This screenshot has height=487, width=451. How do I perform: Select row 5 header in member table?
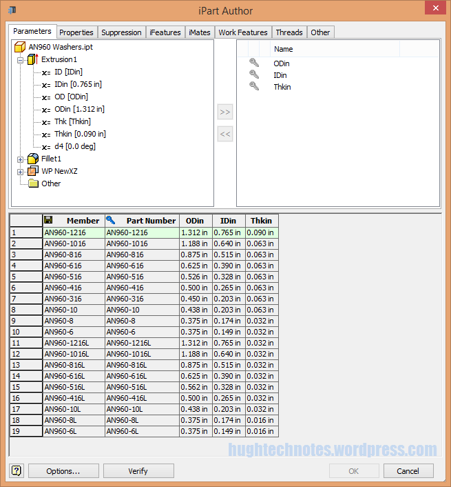[x=25, y=277]
